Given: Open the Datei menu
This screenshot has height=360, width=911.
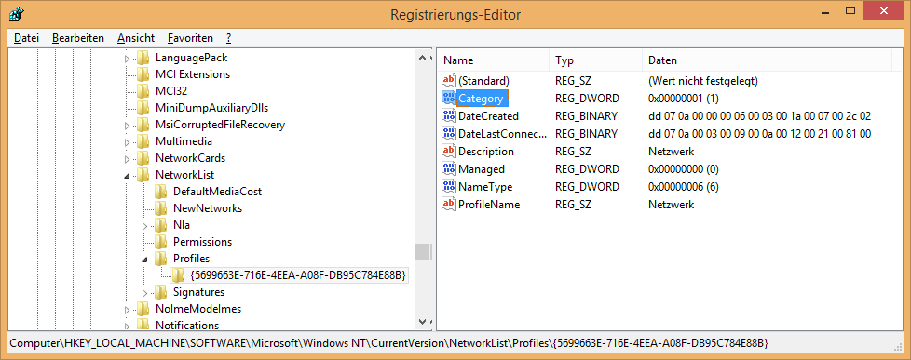Looking at the screenshot, I should pyautogui.click(x=26, y=38).
